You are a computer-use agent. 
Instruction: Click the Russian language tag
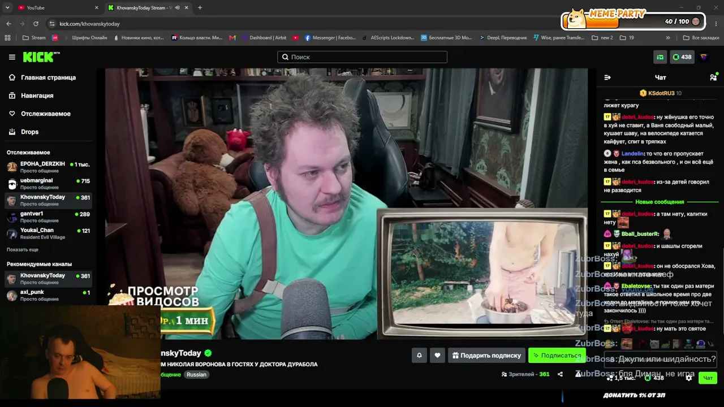click(196, 375)
